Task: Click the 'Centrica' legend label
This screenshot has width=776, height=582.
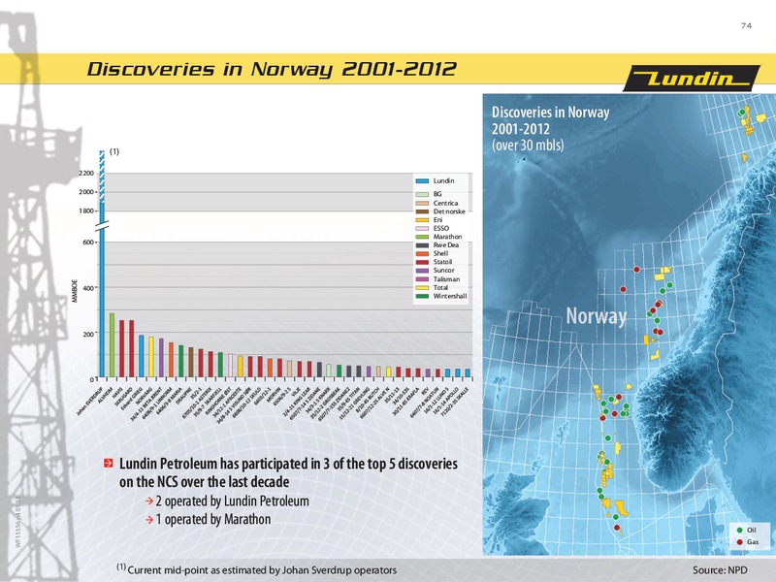Action: click(445, 203)
